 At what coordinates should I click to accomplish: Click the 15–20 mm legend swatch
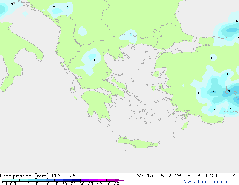[58, 180]
